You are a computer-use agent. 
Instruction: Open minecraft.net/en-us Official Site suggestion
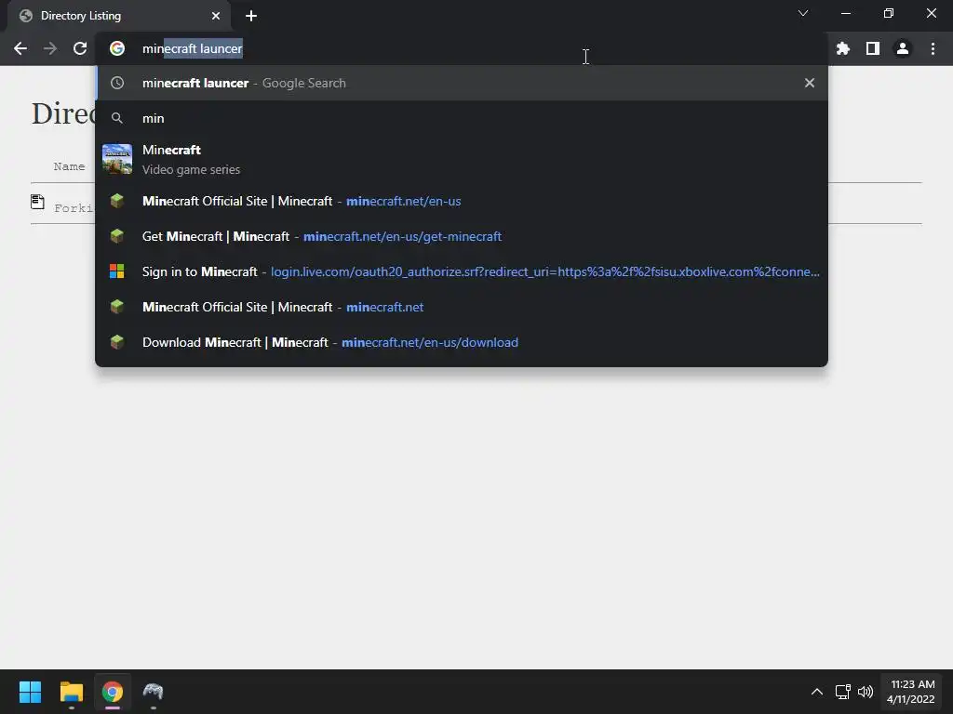click(x=462, y=201)
